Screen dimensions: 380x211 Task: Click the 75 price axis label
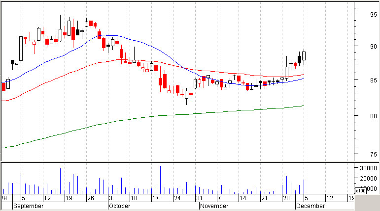(x=374, y=154)
